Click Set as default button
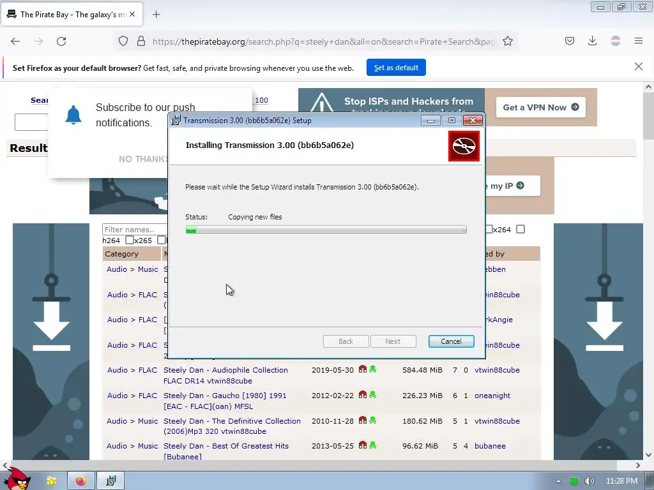Screen dimensions: 654x490 (396, 68)
